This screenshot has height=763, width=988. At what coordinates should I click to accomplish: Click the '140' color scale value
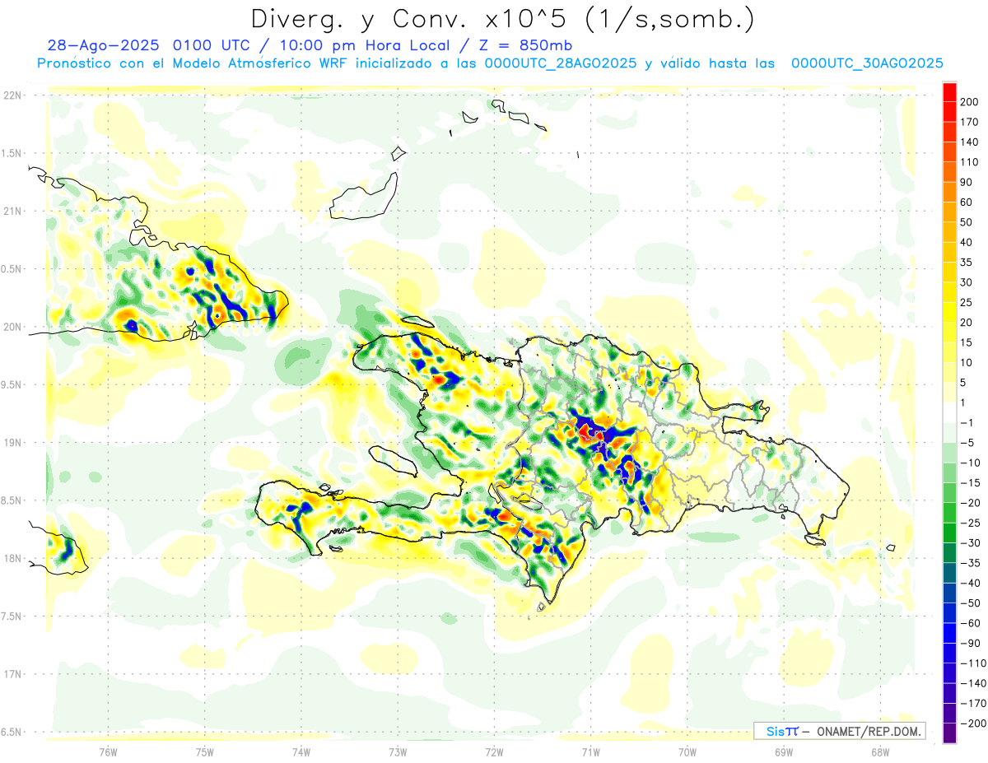click(x=971, y=142)
